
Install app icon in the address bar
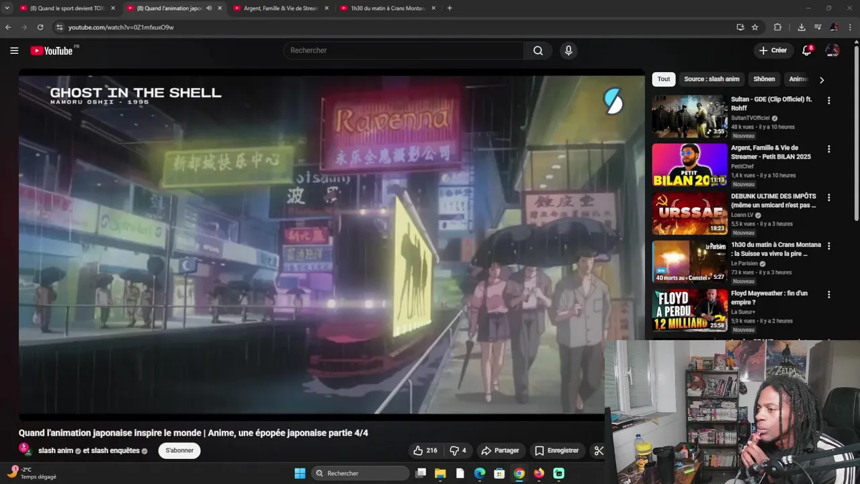point(740,27)
